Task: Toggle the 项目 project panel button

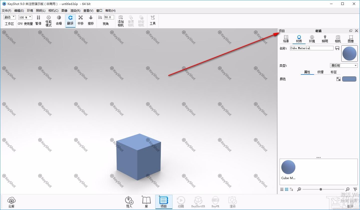Action: pyautogui.click(x=164, y=202)
